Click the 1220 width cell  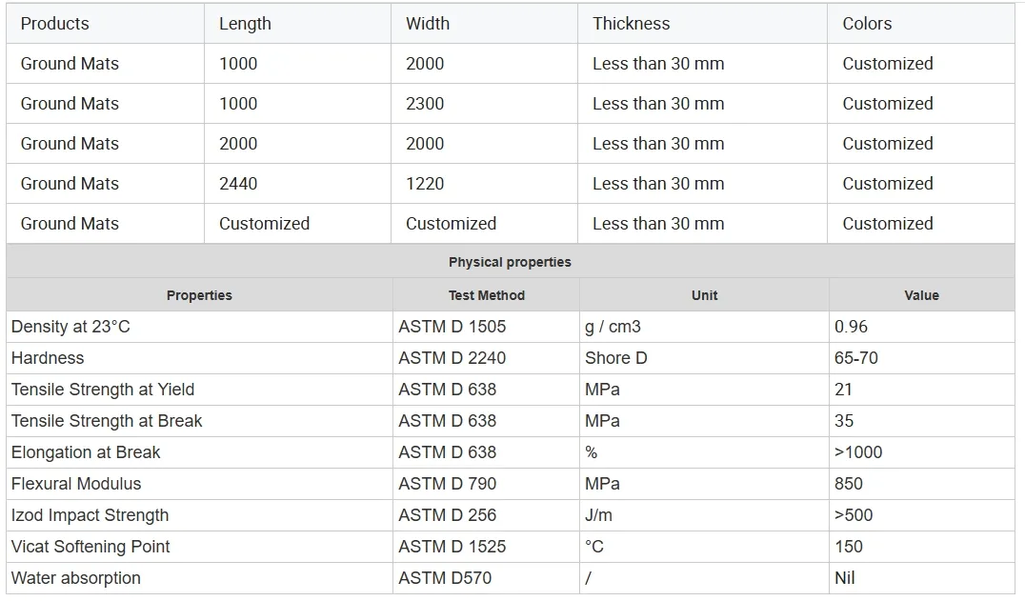click(425, 184)
